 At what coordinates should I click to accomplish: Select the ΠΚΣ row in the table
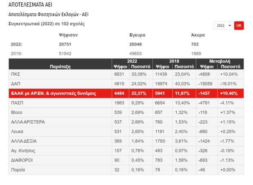click(126, 74)
